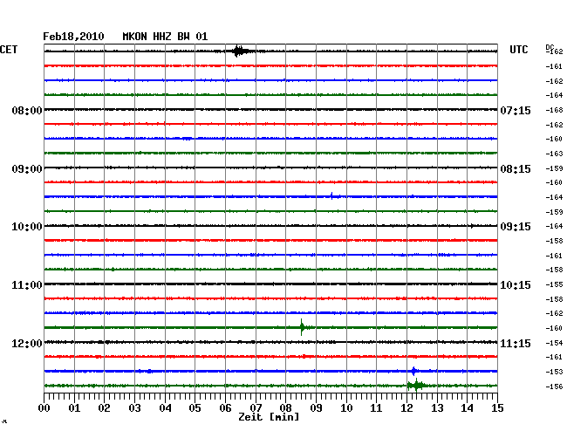Click minute 00 on the Zeit axis
This screenshot has width=567, height=431.
(44, 408)
